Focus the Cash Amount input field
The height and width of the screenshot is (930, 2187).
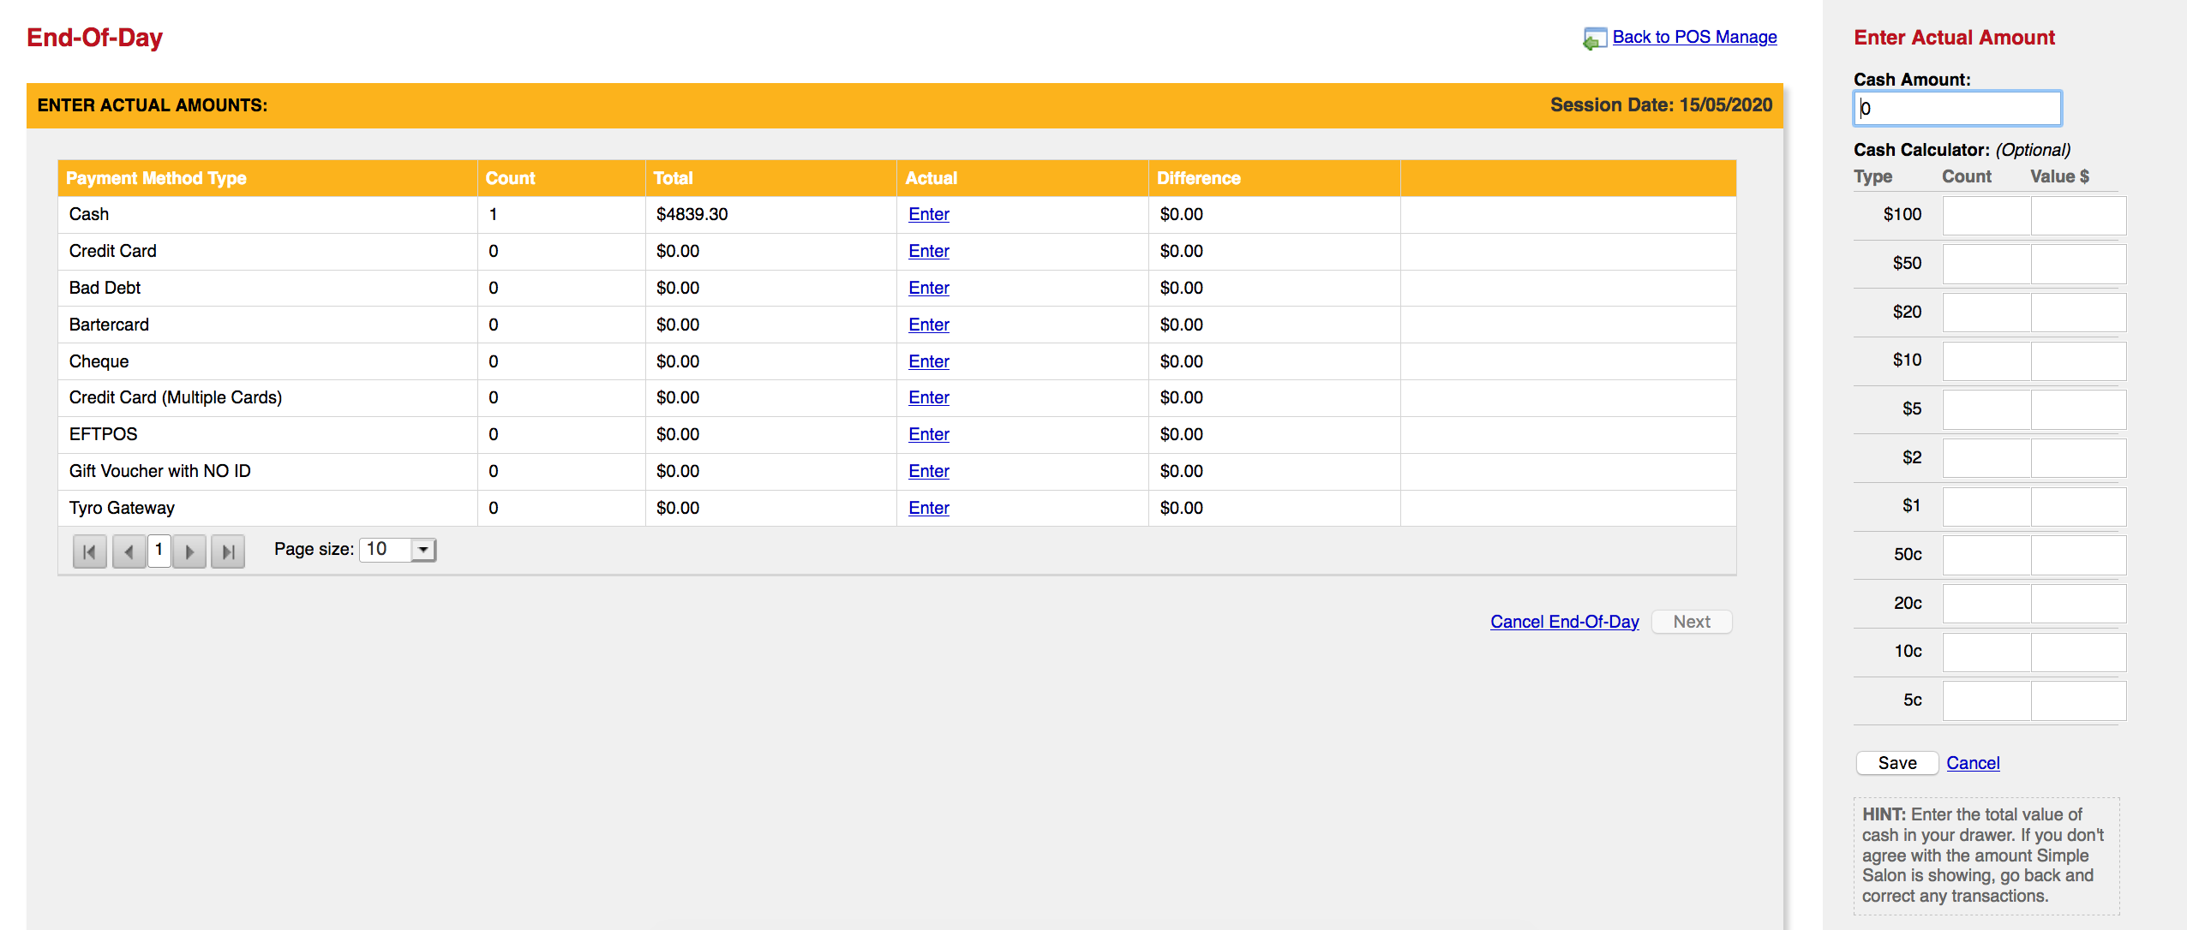[1957, 109]
